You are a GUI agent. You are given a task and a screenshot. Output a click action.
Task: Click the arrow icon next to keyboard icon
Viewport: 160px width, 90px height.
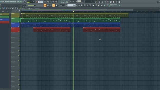tap(48, 5)
